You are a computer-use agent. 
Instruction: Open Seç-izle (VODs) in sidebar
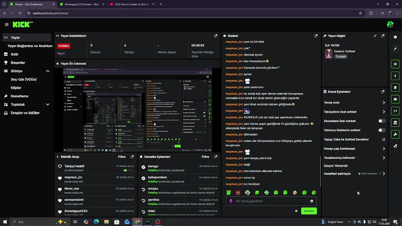click(24, 79)
